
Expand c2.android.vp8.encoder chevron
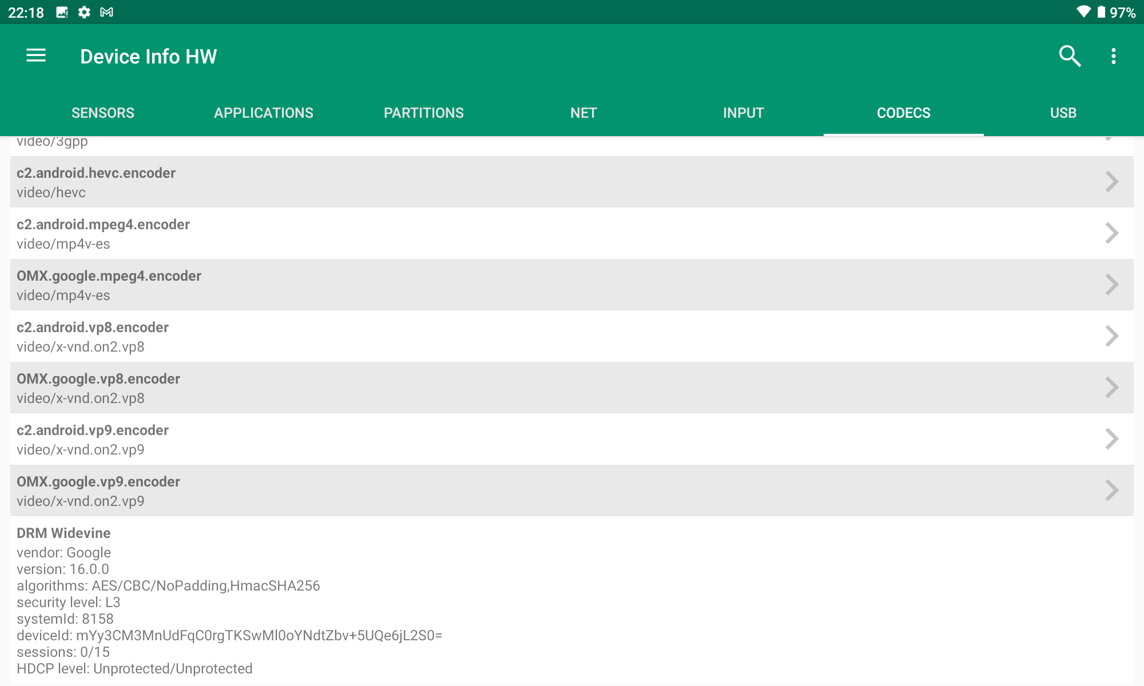pos(1111,336)
